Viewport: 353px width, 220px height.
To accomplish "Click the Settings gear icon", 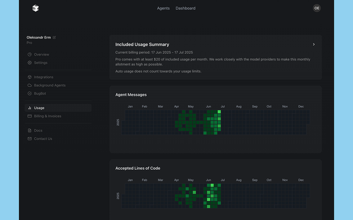I will click(29, 63).
